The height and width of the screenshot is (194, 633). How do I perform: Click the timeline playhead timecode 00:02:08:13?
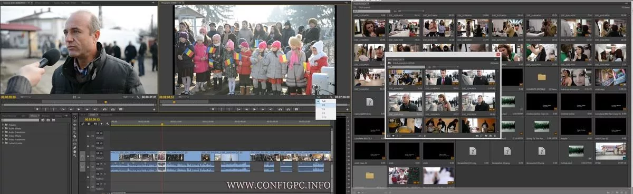[x=92, y=119]
